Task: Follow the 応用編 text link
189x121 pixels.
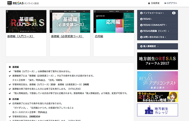Action: click(99, 36)
